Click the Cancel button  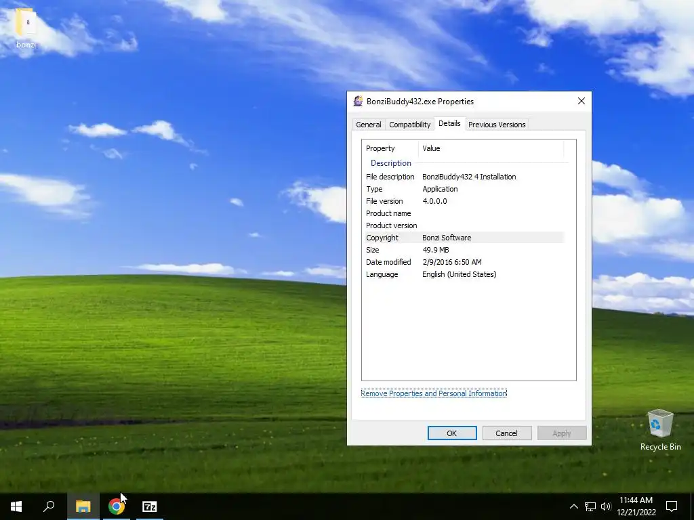(506, 433)
